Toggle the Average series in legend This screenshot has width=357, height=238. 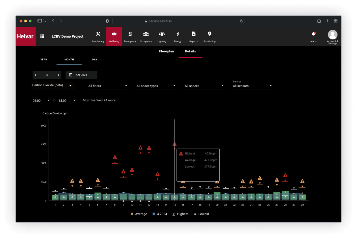139,214
